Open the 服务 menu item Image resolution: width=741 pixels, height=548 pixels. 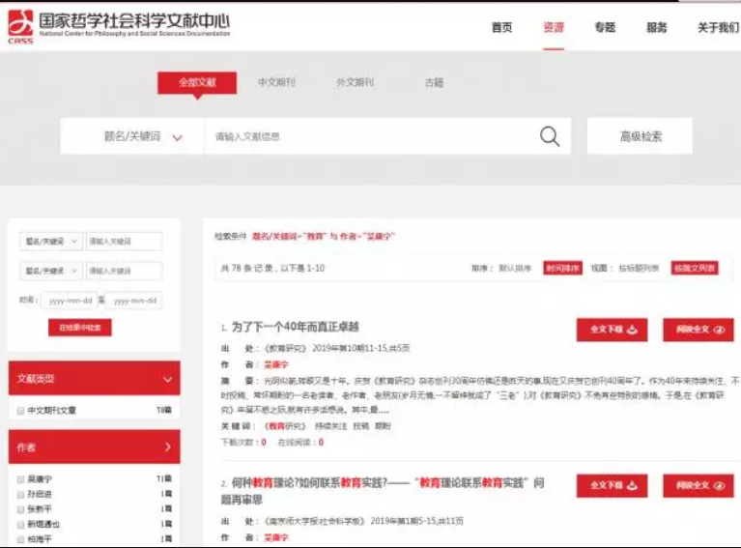coord(656,27)
